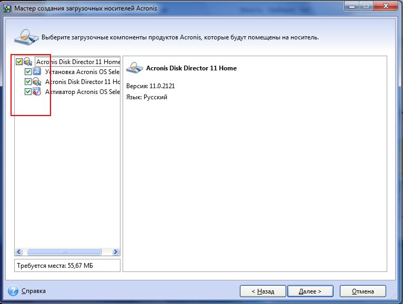Uncheck the root Acronis Disk Director 11 Home checkbox
The height and width of the screenshot is (304, 403).
pyautogui.click(x=19, y=61)
